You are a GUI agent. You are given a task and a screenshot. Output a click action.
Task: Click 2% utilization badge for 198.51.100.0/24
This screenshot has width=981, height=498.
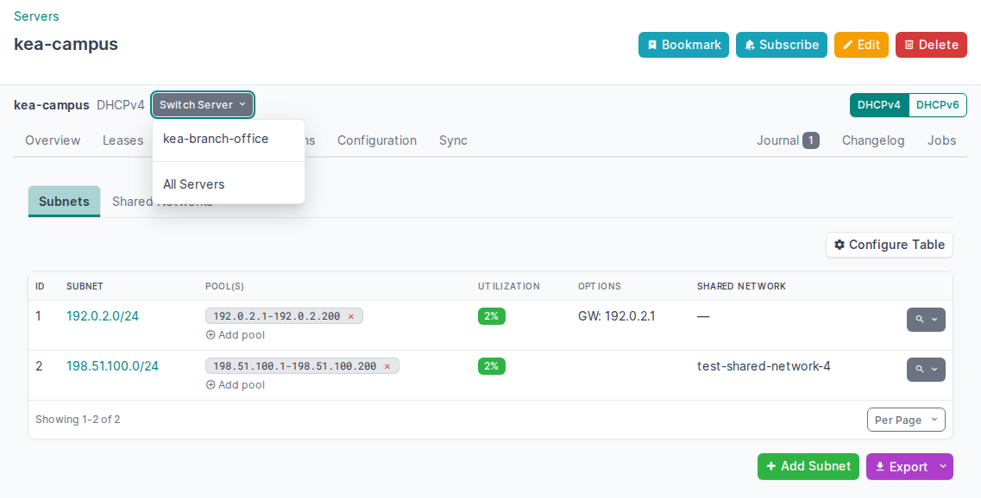(491, 366)
